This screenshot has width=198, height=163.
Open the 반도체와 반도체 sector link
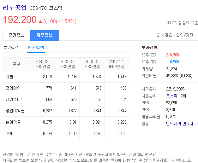click(182, 124)
